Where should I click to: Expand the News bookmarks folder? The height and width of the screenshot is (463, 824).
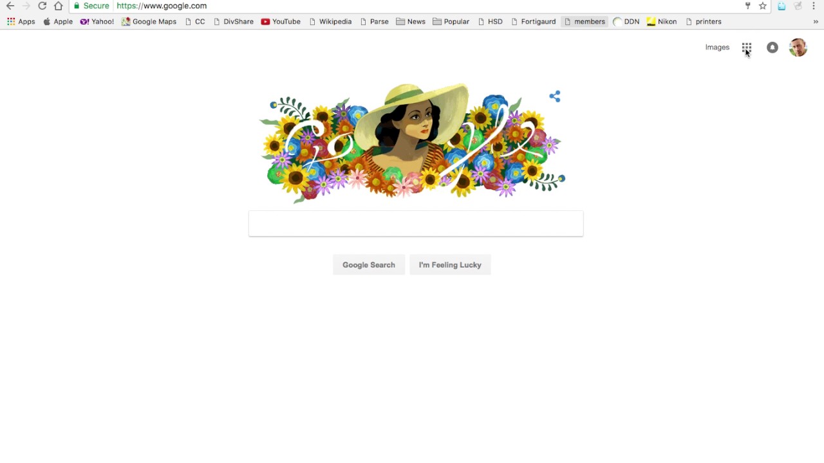[411, 21]
